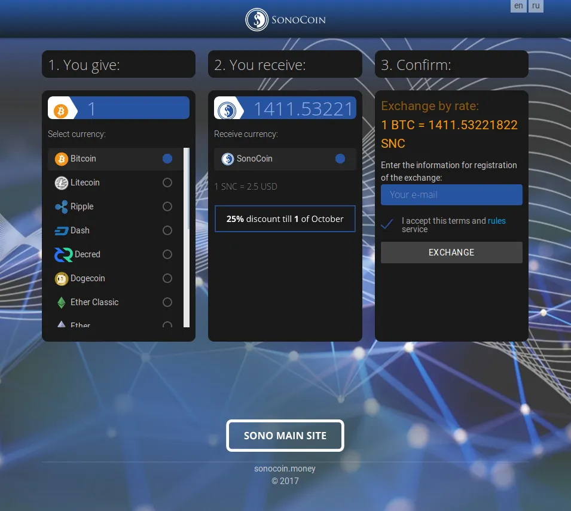
Task: Click the SonoCoin logo in the header
Action: click(x=286, y=19)
